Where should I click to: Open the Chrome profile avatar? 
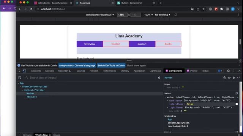(233, 9)
